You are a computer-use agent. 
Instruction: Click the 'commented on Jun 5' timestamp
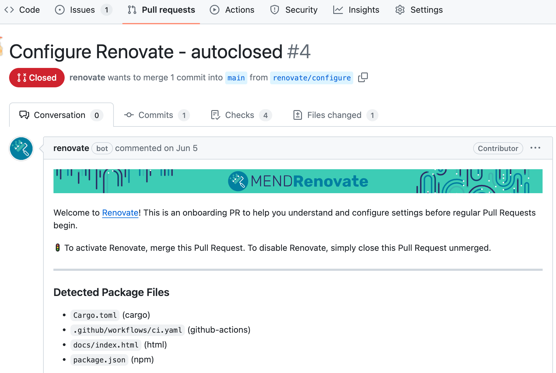(156, 148)
